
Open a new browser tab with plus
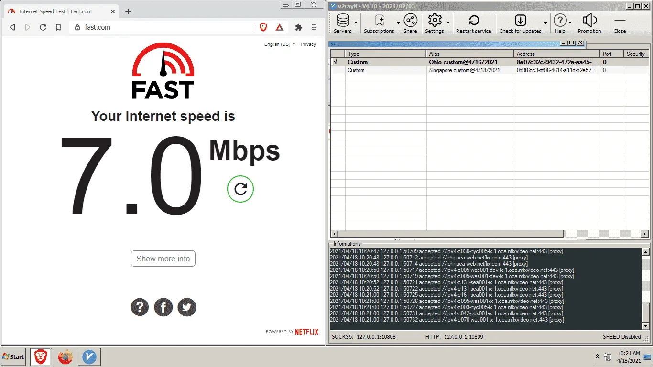[128, 11]
